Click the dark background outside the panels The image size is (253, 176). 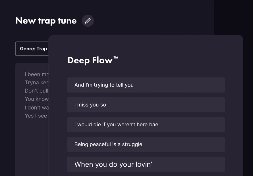[x=233, y=17]
